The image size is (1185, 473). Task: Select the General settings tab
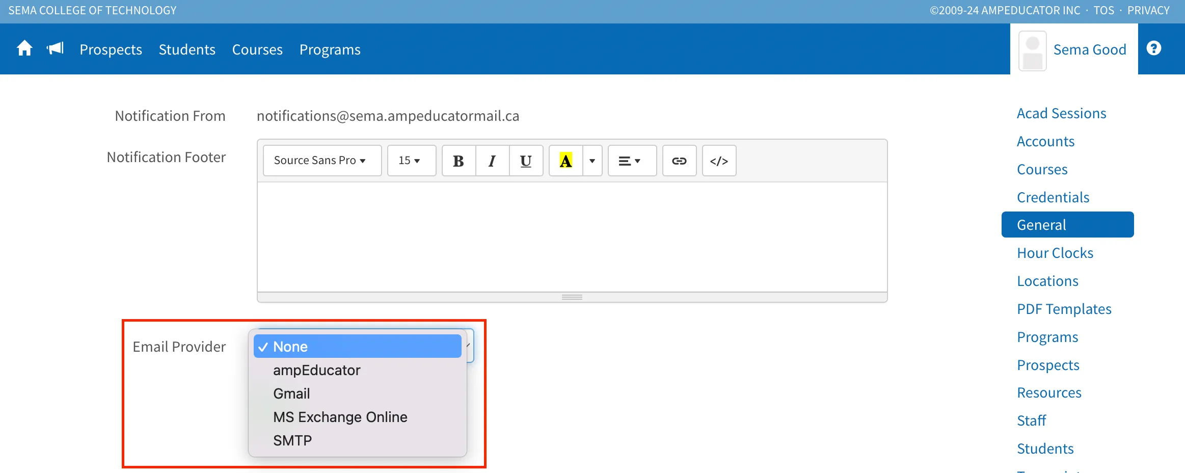click(1067, 225)
